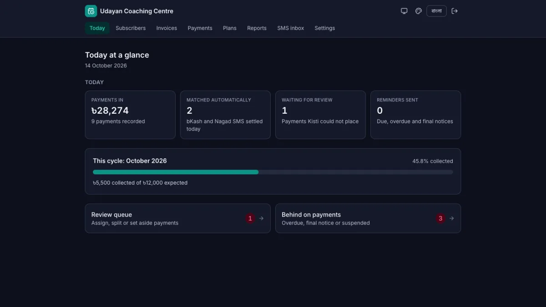Click the 'Udayan Coaching Centre' title

(136, 11)
